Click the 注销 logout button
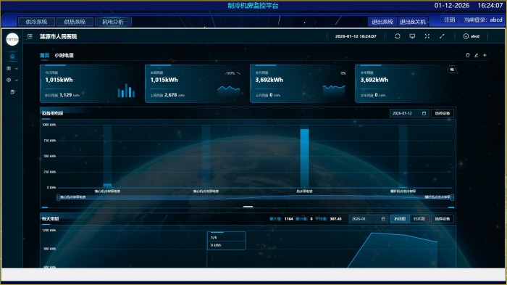507x285 pixels. [x=450, y=20]
